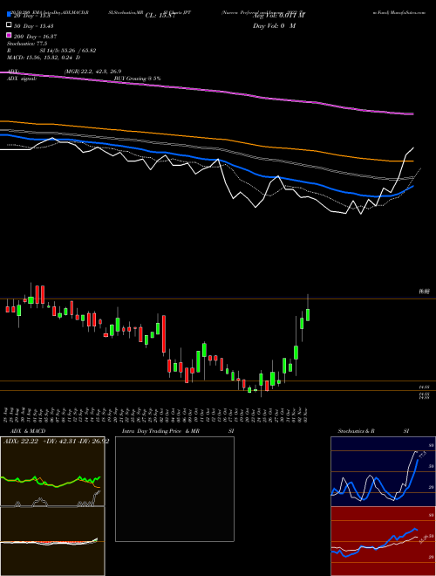This screenshot has width=436, height=576.
Task: Click the 'MACD: 15.56, 15.32, 0.24' reading
Action: tap(40, 58)
